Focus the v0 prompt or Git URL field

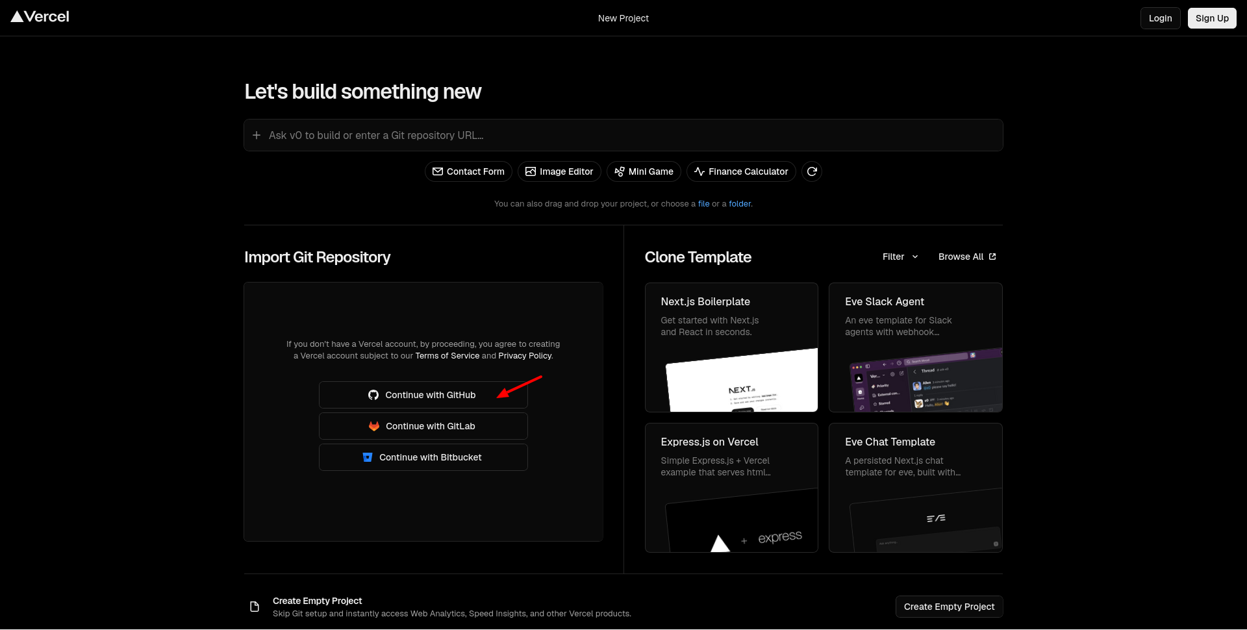tap(623, 135)
